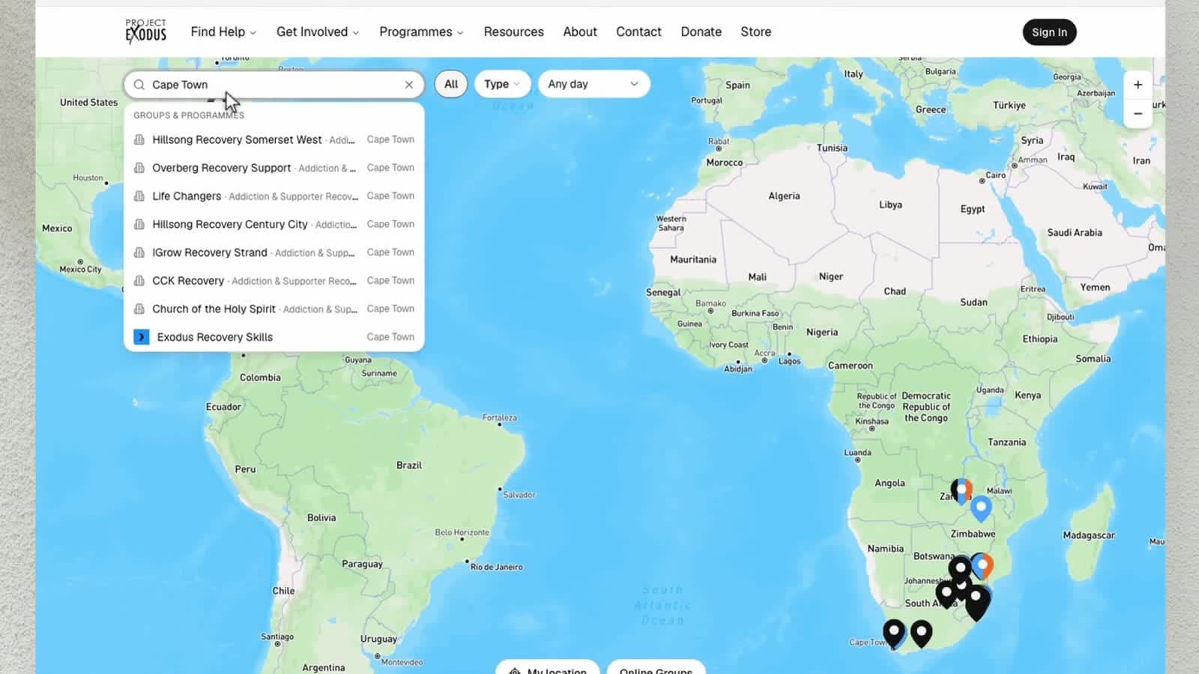Select Hillsong Recovery Century City result
The image size is (1199, 674).
click(274, 224)
